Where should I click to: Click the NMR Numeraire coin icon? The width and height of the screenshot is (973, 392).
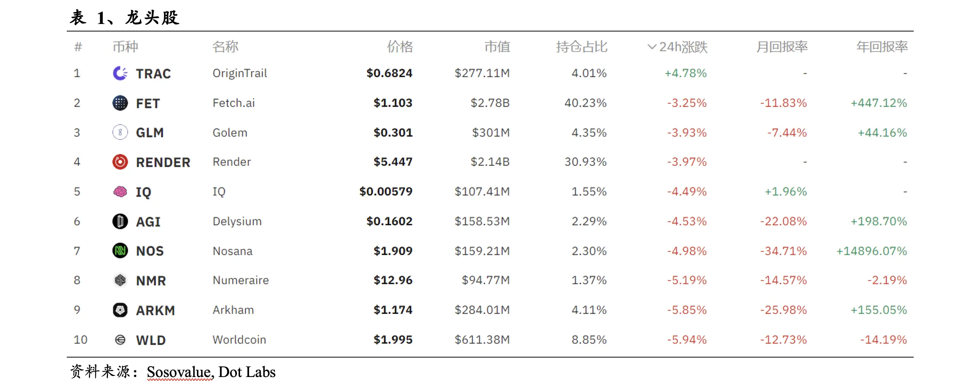(120, 280)
